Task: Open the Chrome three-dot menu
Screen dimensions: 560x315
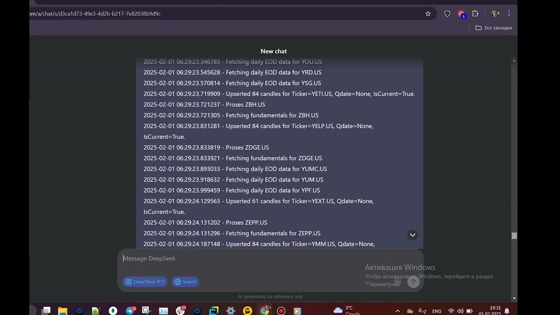Action: tap(509, 14)
